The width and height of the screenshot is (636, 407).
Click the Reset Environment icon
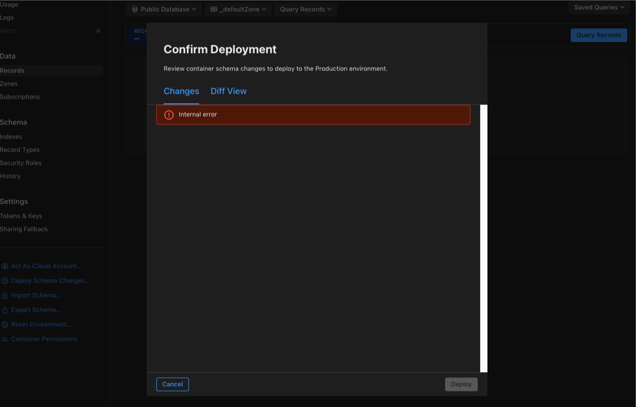[5, 324]
